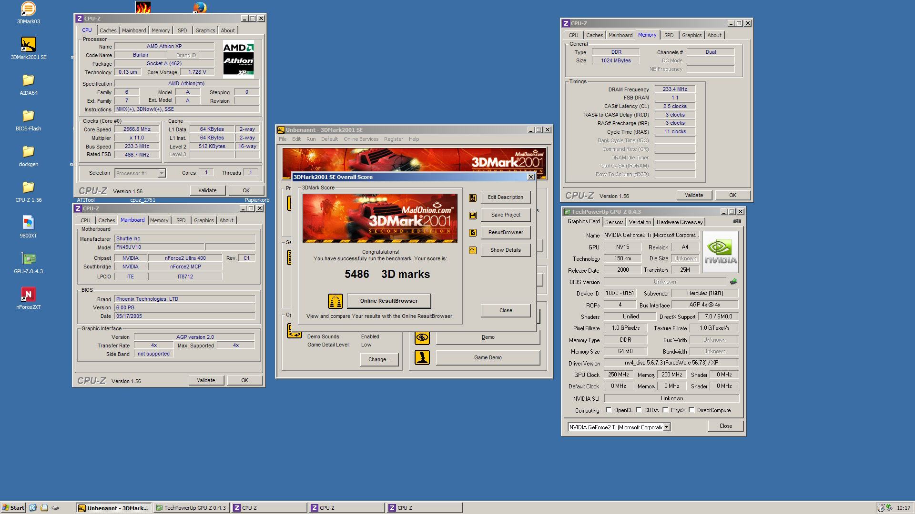915x514 pixels.
Task: Switch to Caches tab in top-left CPU-Z
Action: pyautogui.click(x=108, y=30)
